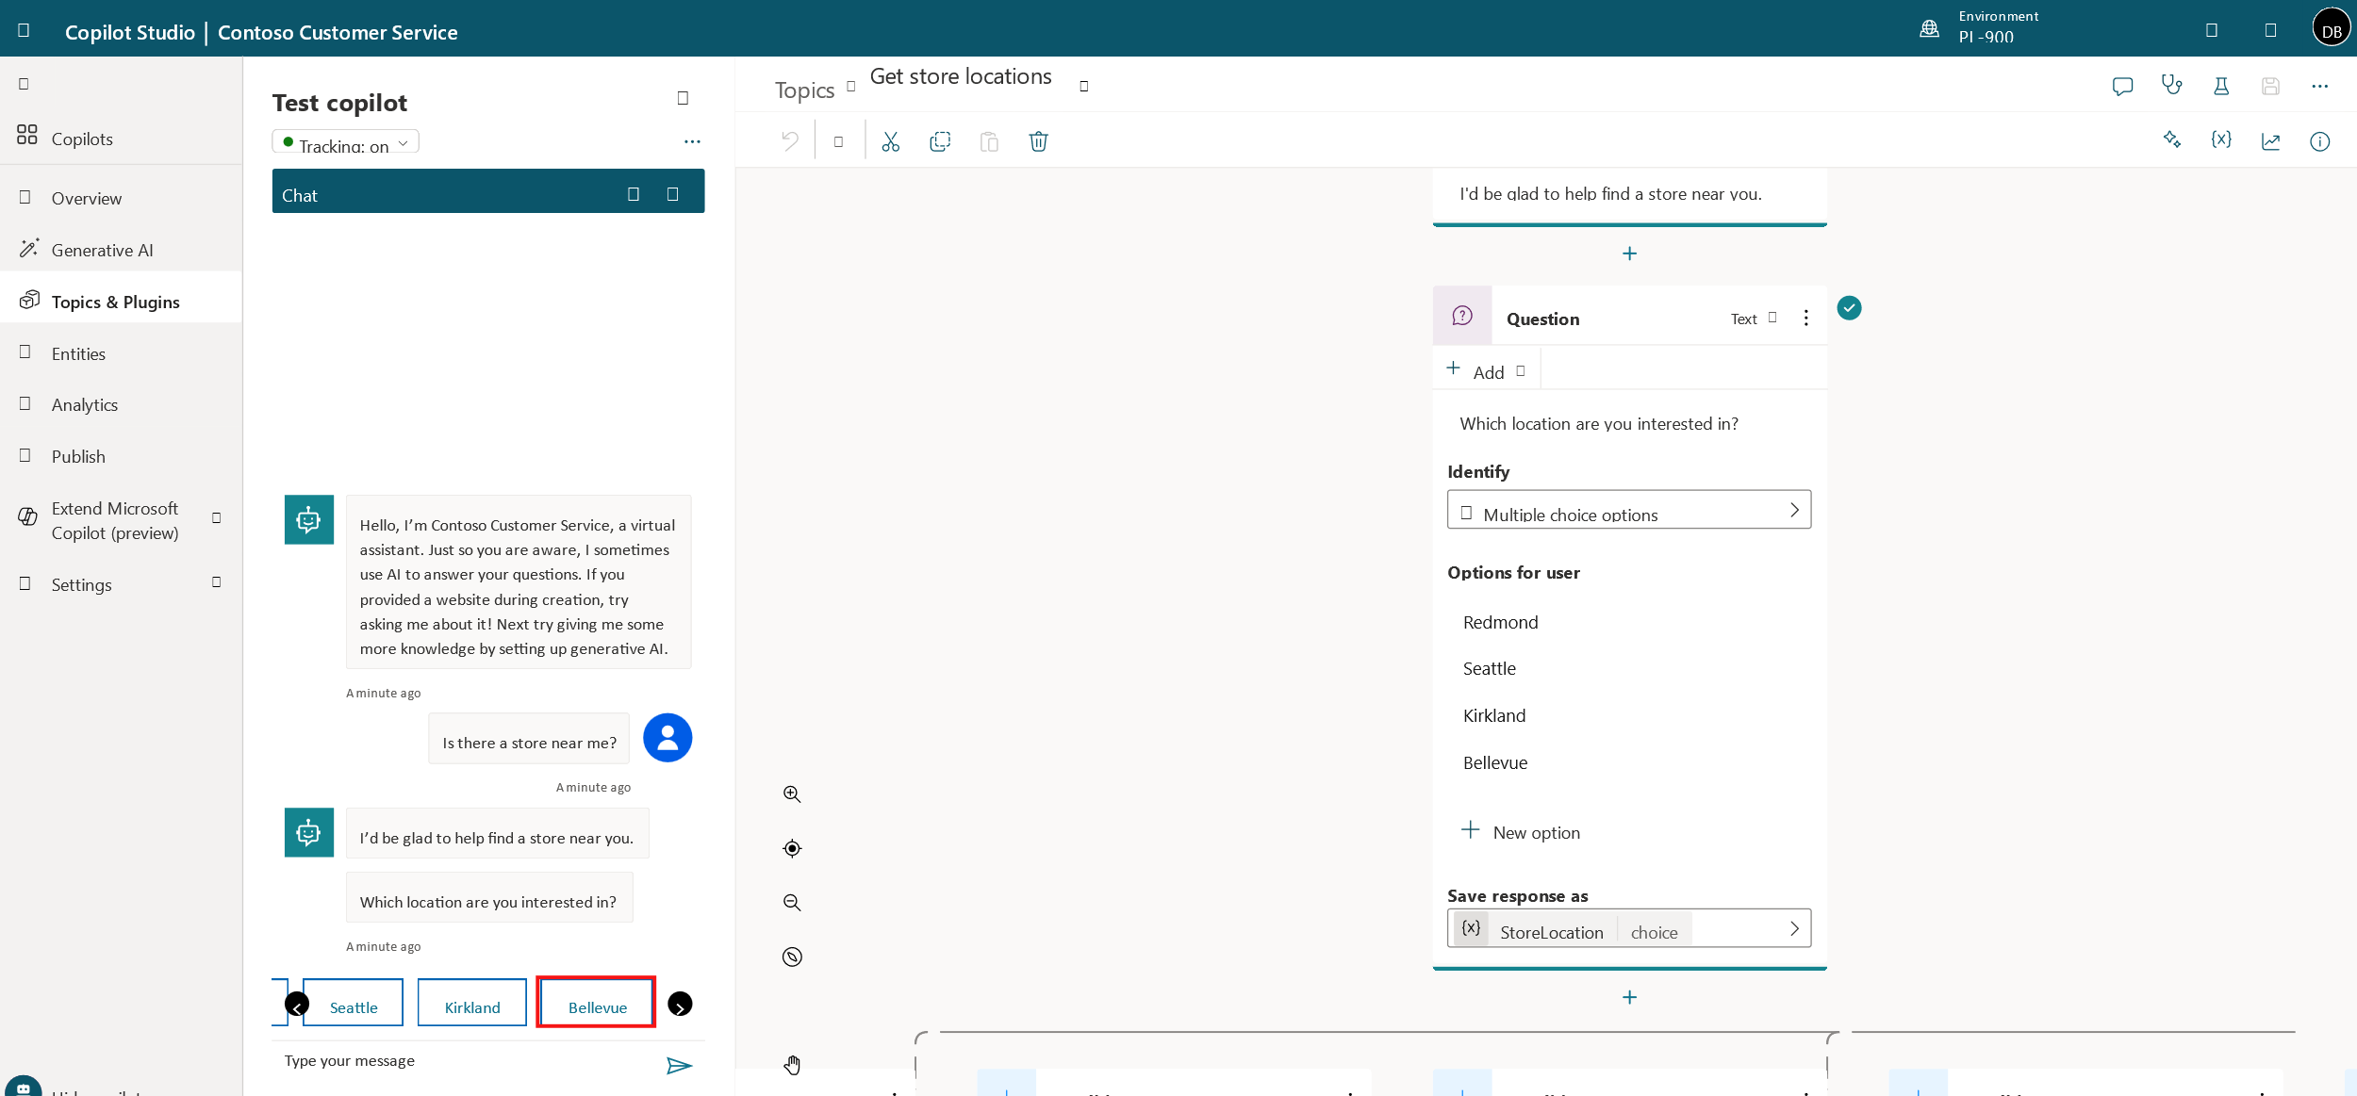The width and height of the screenshot is (2357, 1096).
Task: Choose Kirkland in the test chat
Action: tap(471, 1002)
